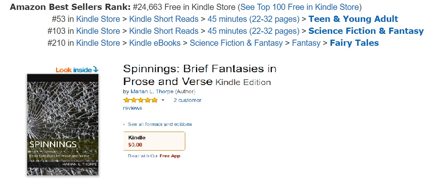Click the five-star rating icons

point(140,100)
